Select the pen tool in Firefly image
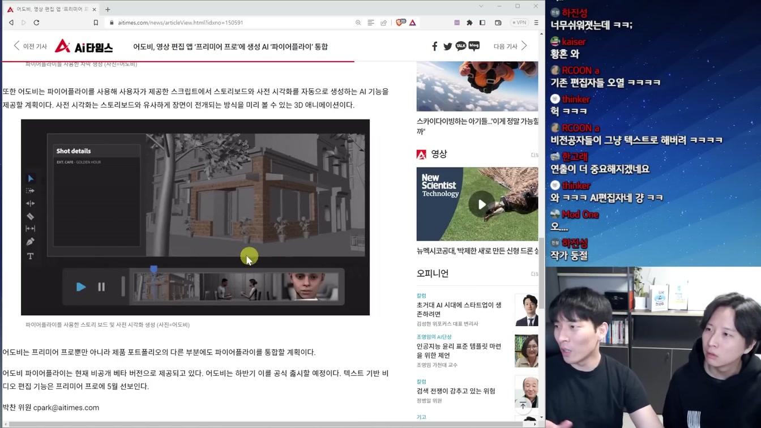Screen dimensions: 761x428 [31, 242]
